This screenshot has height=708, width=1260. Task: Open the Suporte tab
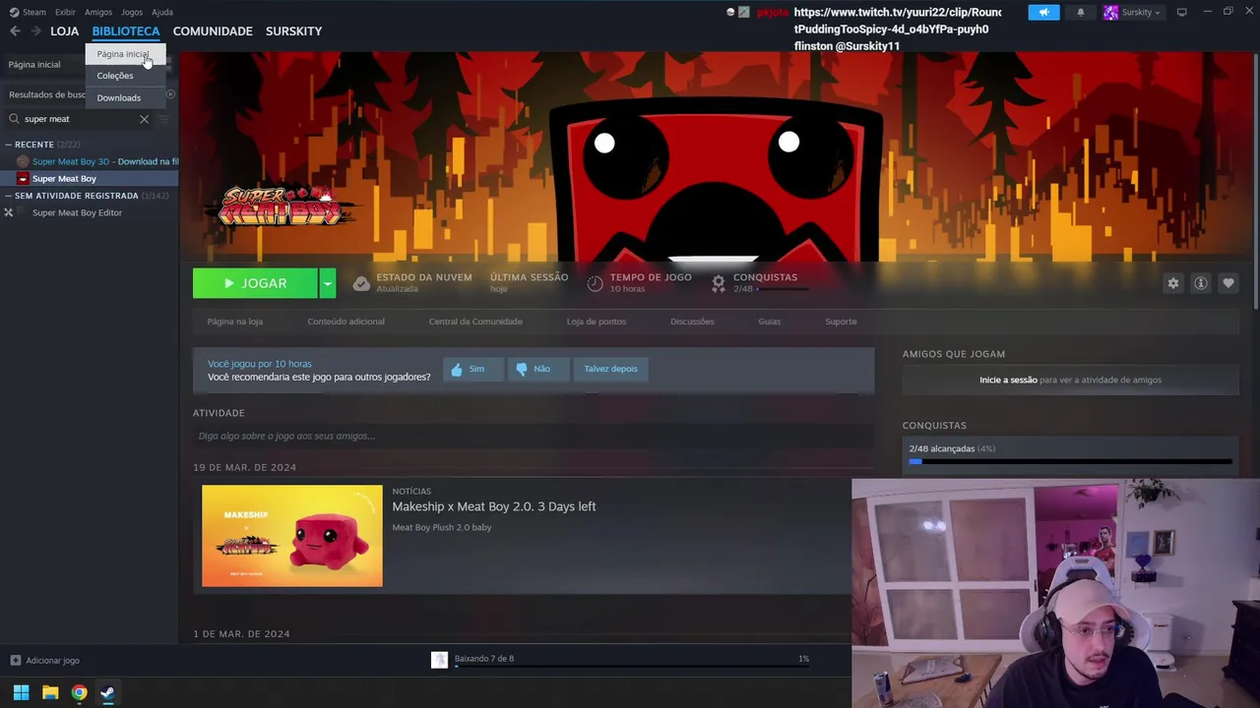click(841, 322)
